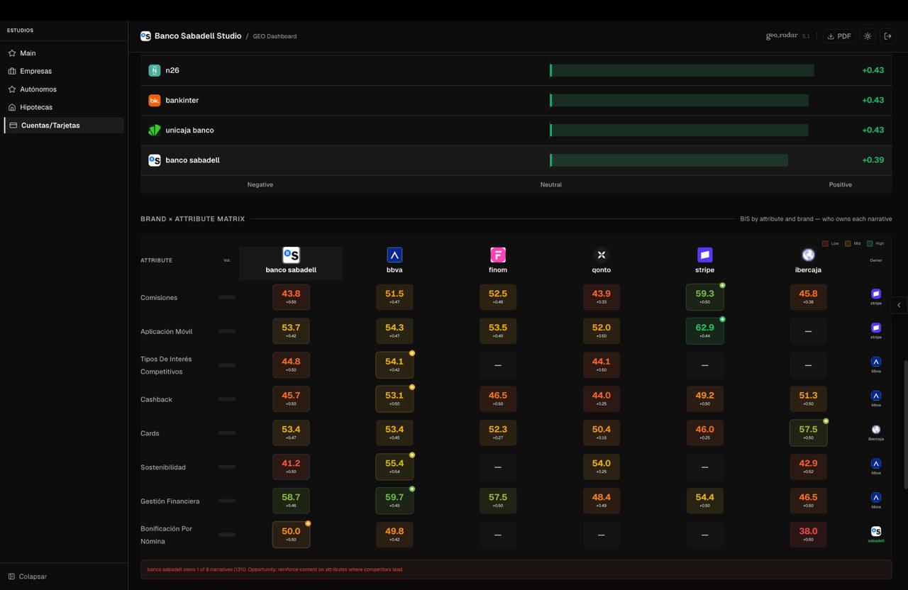908x590 pixels.
Task: Click the stripe column logo
Action: click(704, 255)
